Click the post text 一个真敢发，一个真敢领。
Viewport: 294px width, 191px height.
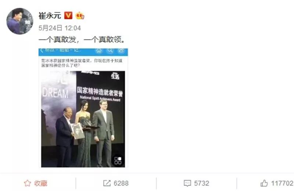(82, 40)
